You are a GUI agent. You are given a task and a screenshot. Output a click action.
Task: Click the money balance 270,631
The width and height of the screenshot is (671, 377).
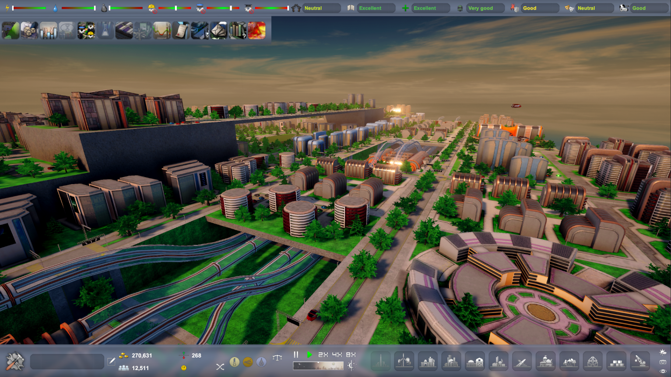pos(142,356)
